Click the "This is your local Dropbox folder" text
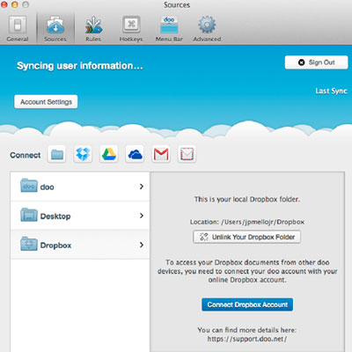 pyautogui.click(x=247, y=200)
